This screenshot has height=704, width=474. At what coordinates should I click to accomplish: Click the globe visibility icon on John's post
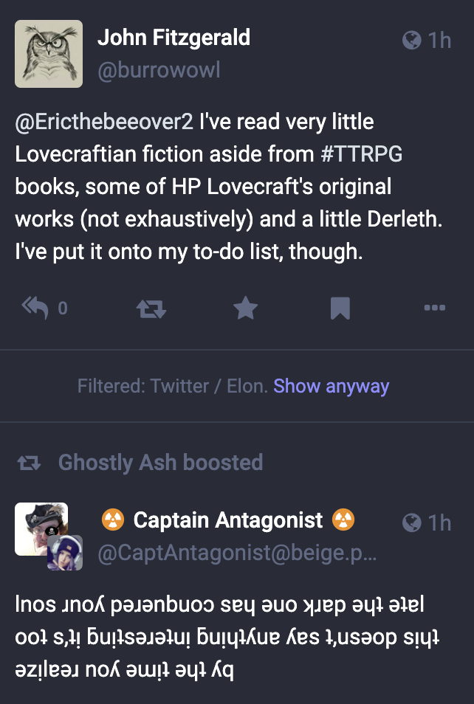tap(411, 40)
